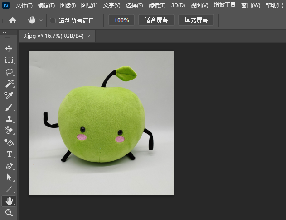The image size is (286, 220).
Task: Click the Home icon in options bar
Action: (x=13, y=20)
